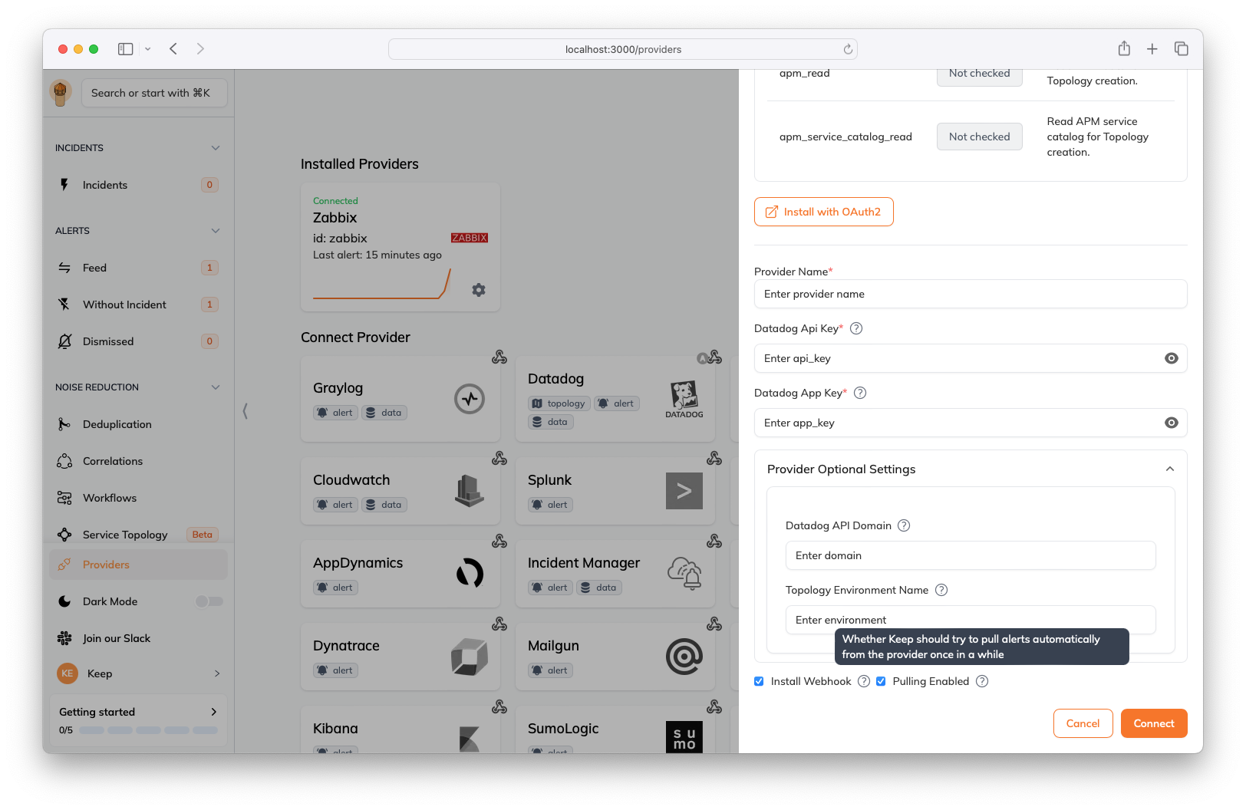Screen dimensions: 1246x810
Task: Click the Mailgun logo icon
Action: [684, 657]
